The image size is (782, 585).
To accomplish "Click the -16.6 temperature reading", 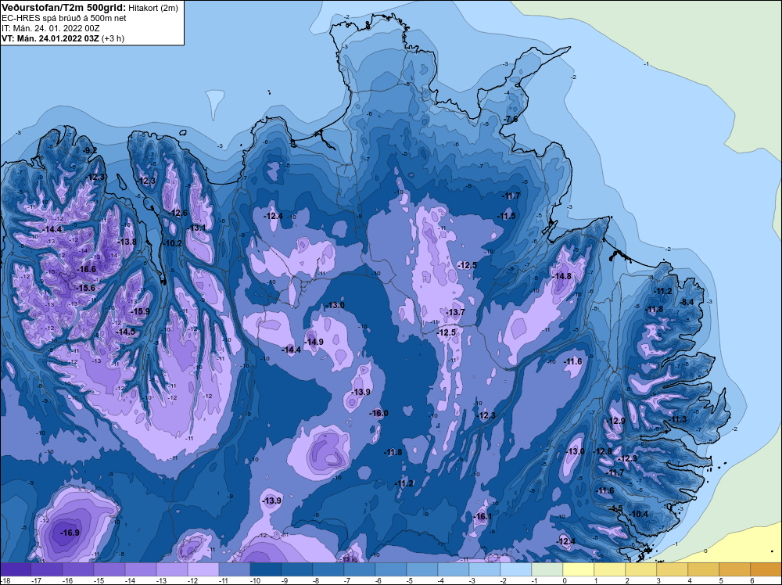I will coord(86,269).
